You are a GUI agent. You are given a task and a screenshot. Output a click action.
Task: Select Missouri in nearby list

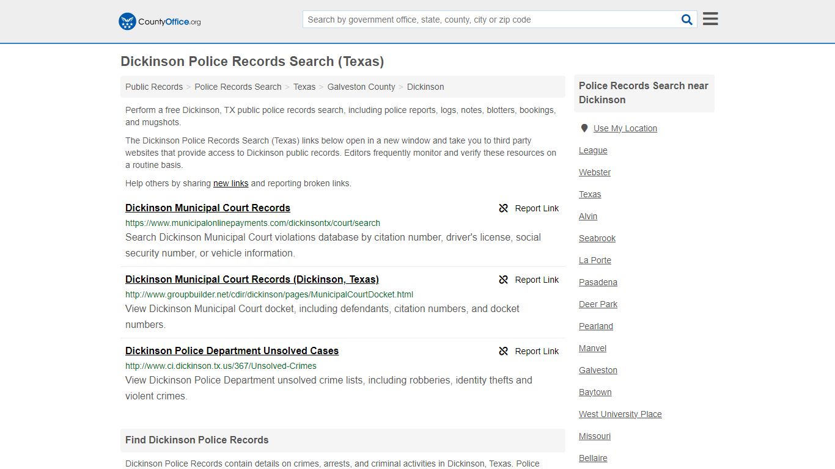click(x=595, y=436)
